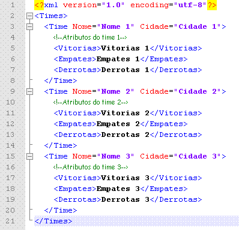Click the text Vitorias 1

click(125, 48)
